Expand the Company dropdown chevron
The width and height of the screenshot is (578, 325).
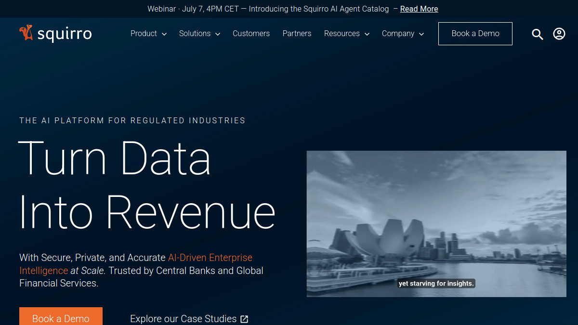click(421, 34)
